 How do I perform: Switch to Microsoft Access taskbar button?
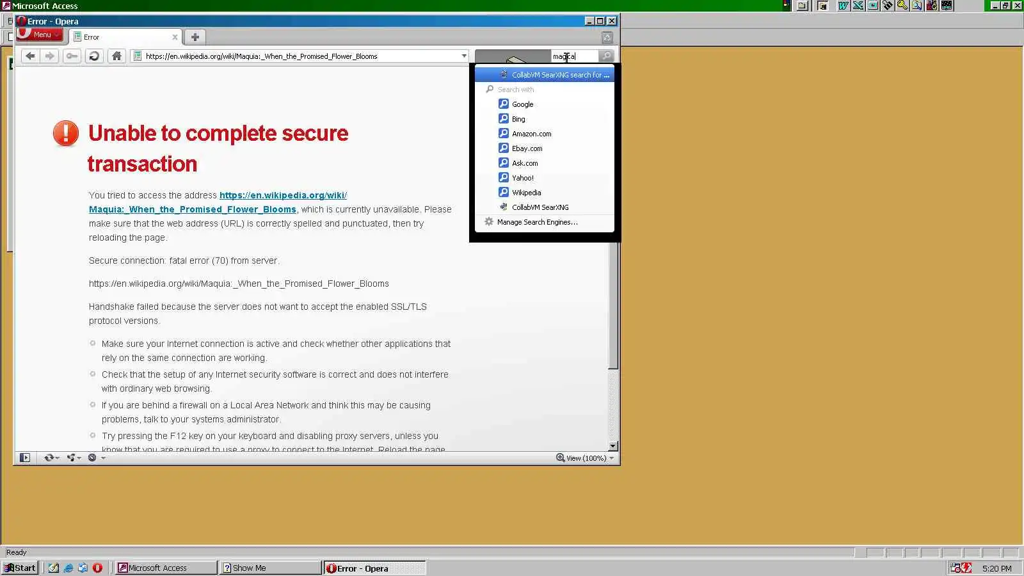click(x=166, y=568)
